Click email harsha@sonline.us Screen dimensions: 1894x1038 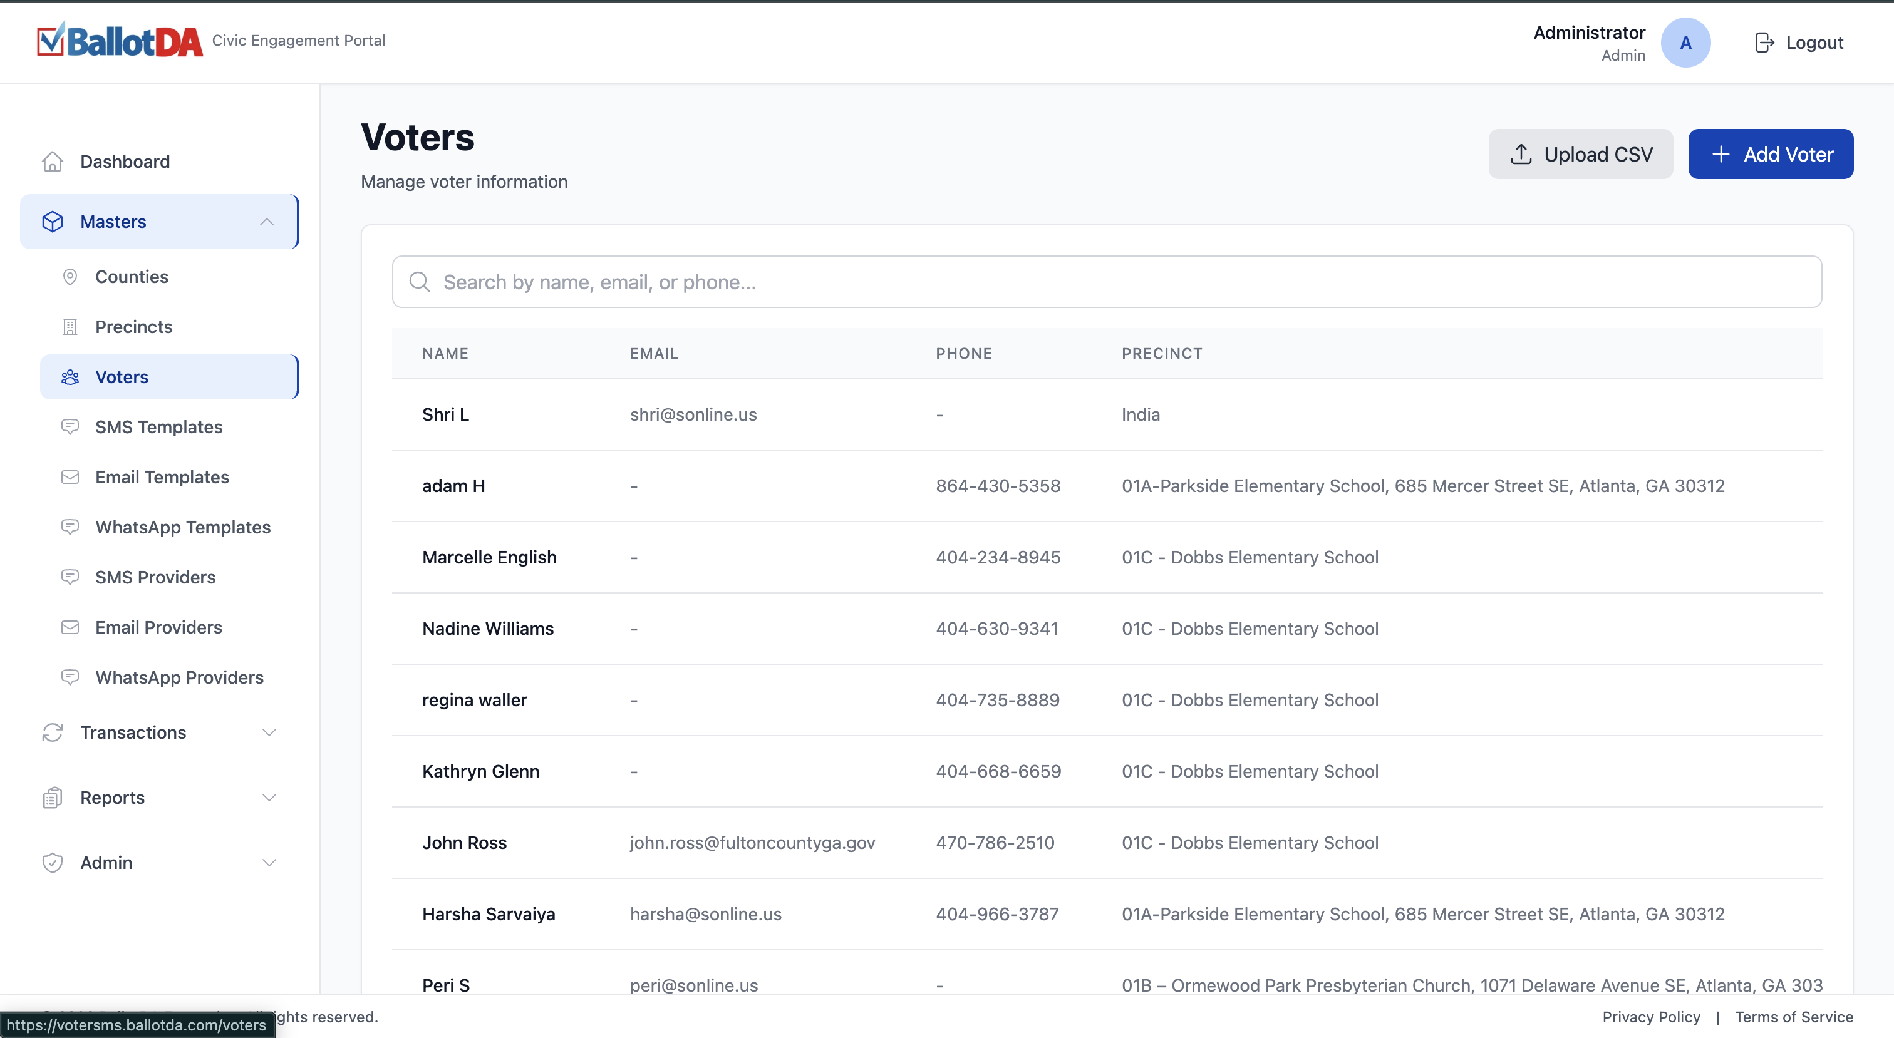click(705, 914)
